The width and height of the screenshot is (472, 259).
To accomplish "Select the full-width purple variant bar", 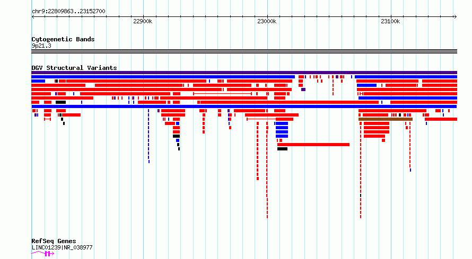I will pyautogui.click(x=244, y=73).
